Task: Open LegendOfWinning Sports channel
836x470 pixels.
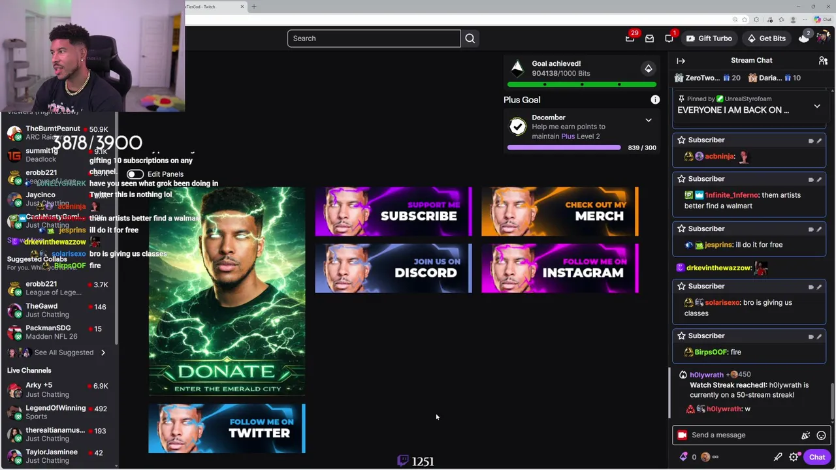Action: click(x=59, y=413)
